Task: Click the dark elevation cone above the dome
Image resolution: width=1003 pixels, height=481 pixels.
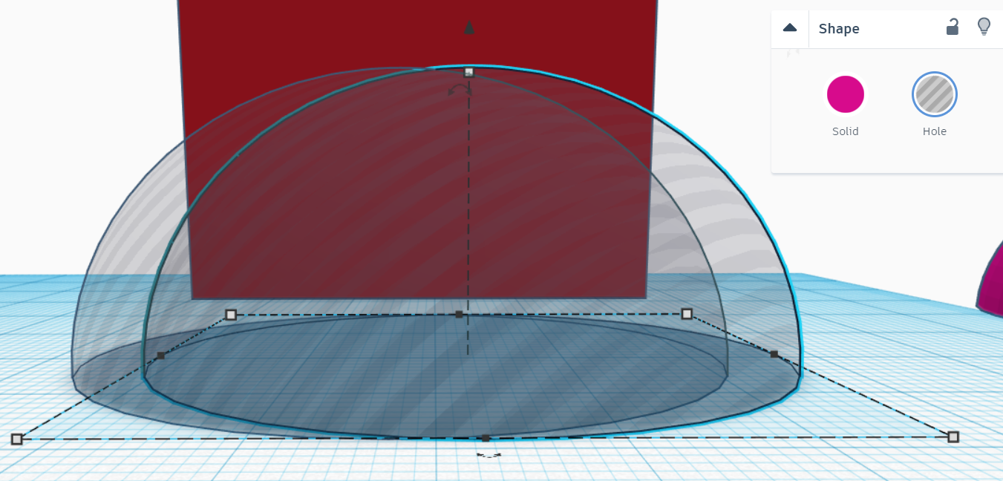Action: (468, 28)
